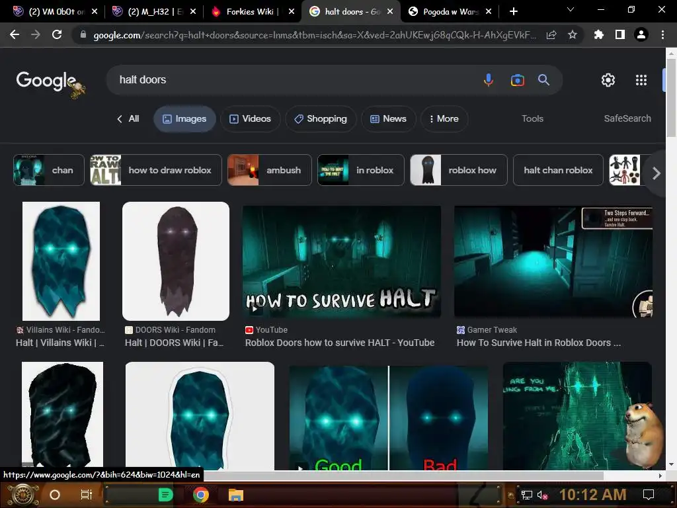
Task: Reload the current page
Action: (x=57, y=34)
